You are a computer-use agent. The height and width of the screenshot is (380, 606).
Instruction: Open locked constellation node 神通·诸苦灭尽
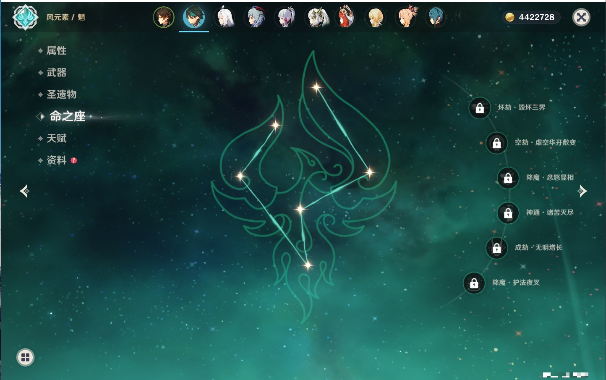[508, 213]
